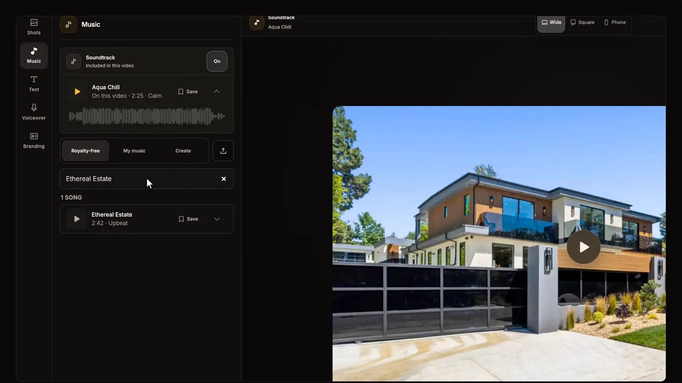Select the Wide aspect ratio
The image size is (682, 383).
click(551, 23)
